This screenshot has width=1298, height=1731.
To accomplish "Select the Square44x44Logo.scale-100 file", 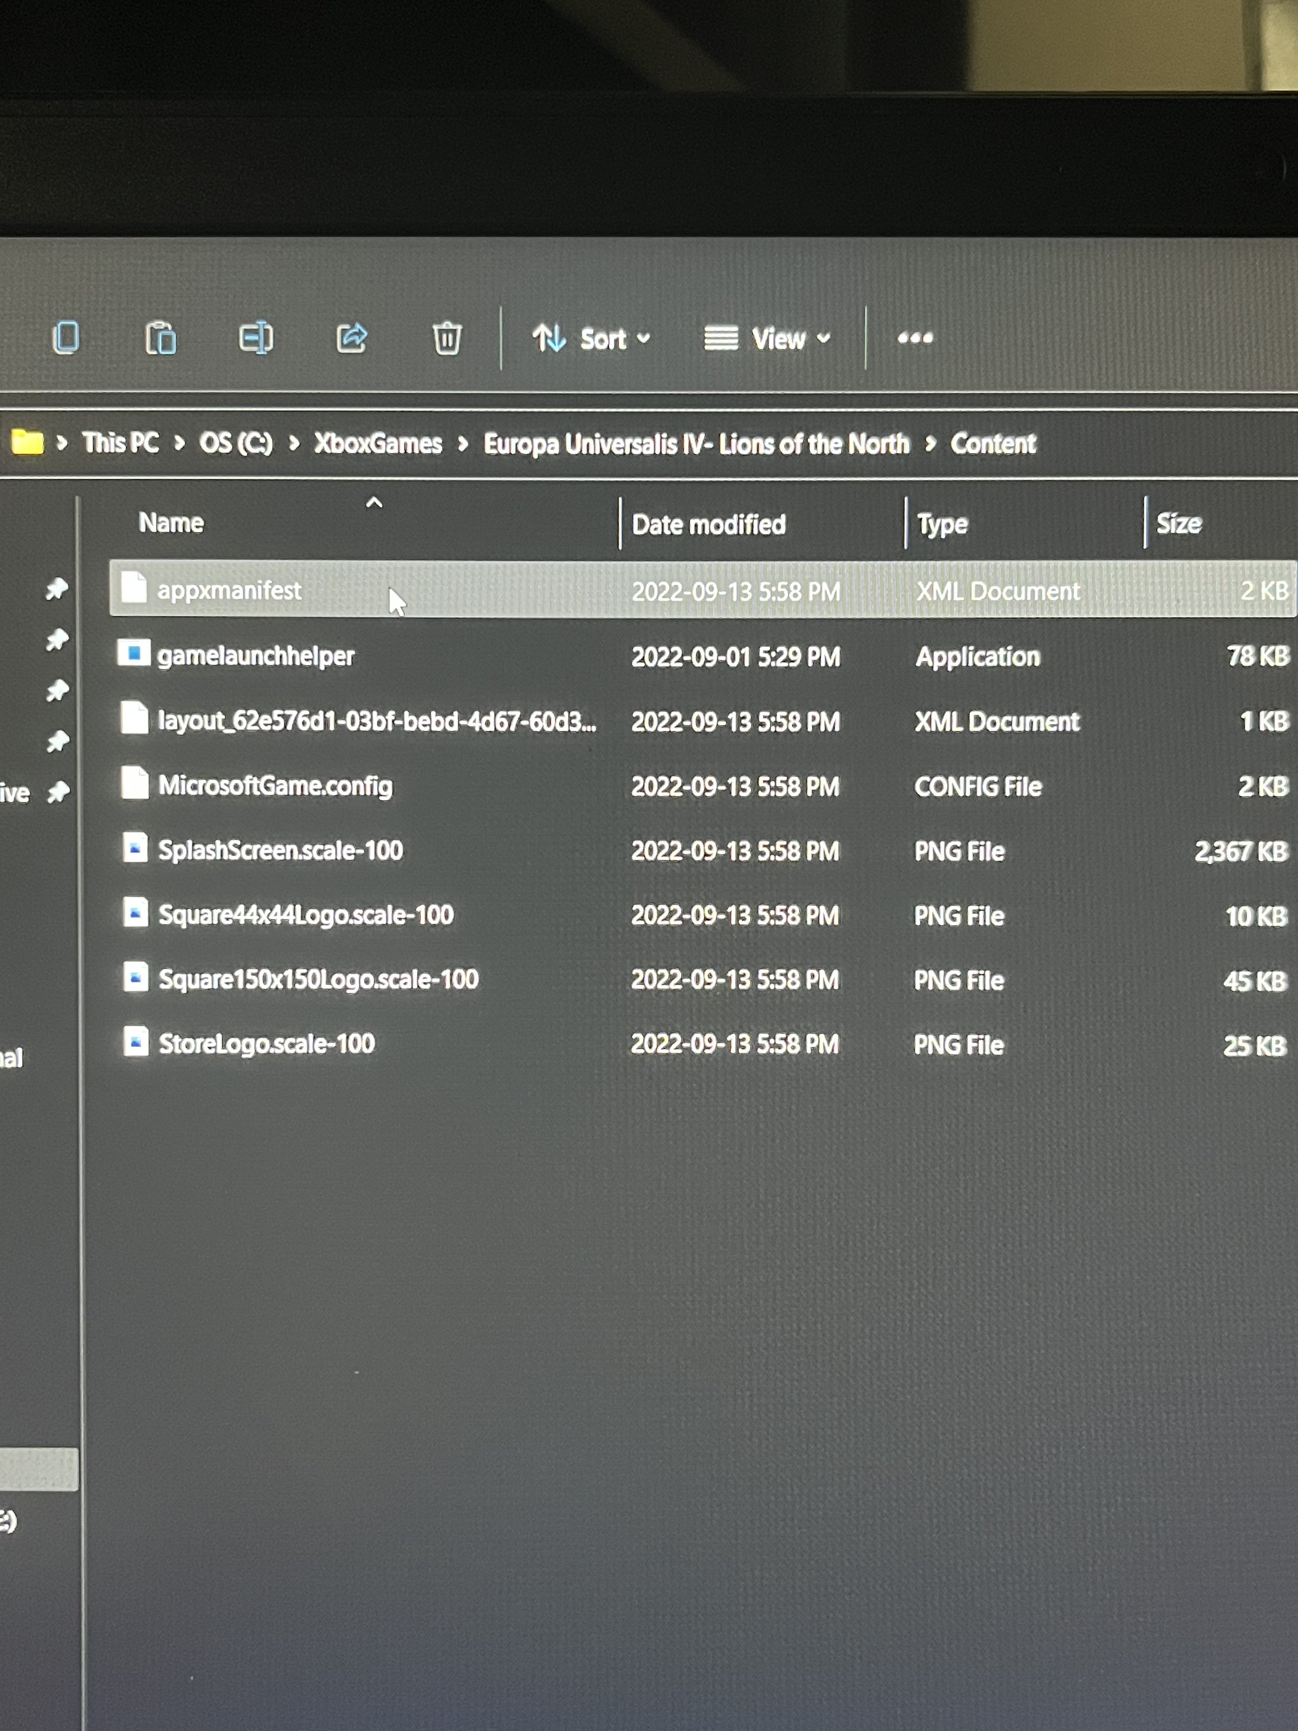I will (x=703, y=915).
